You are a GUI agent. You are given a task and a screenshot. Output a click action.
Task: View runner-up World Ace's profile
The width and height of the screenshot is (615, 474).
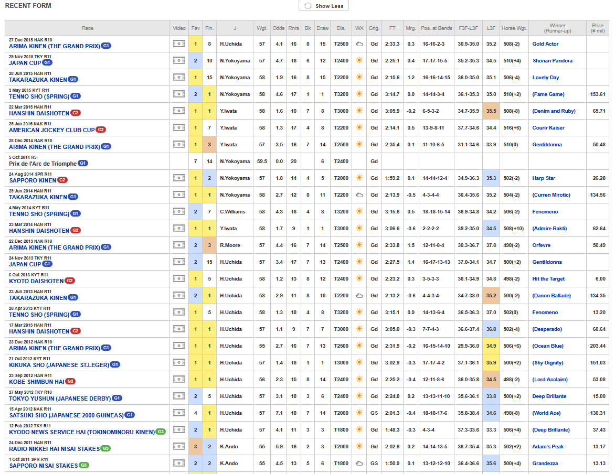pyautogui.click(x=546, y=413)
